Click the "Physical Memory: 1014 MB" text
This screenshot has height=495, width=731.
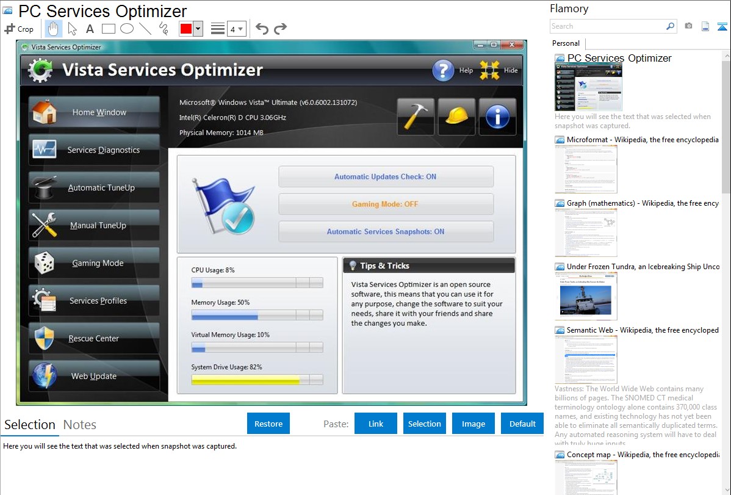pos(221,132)
